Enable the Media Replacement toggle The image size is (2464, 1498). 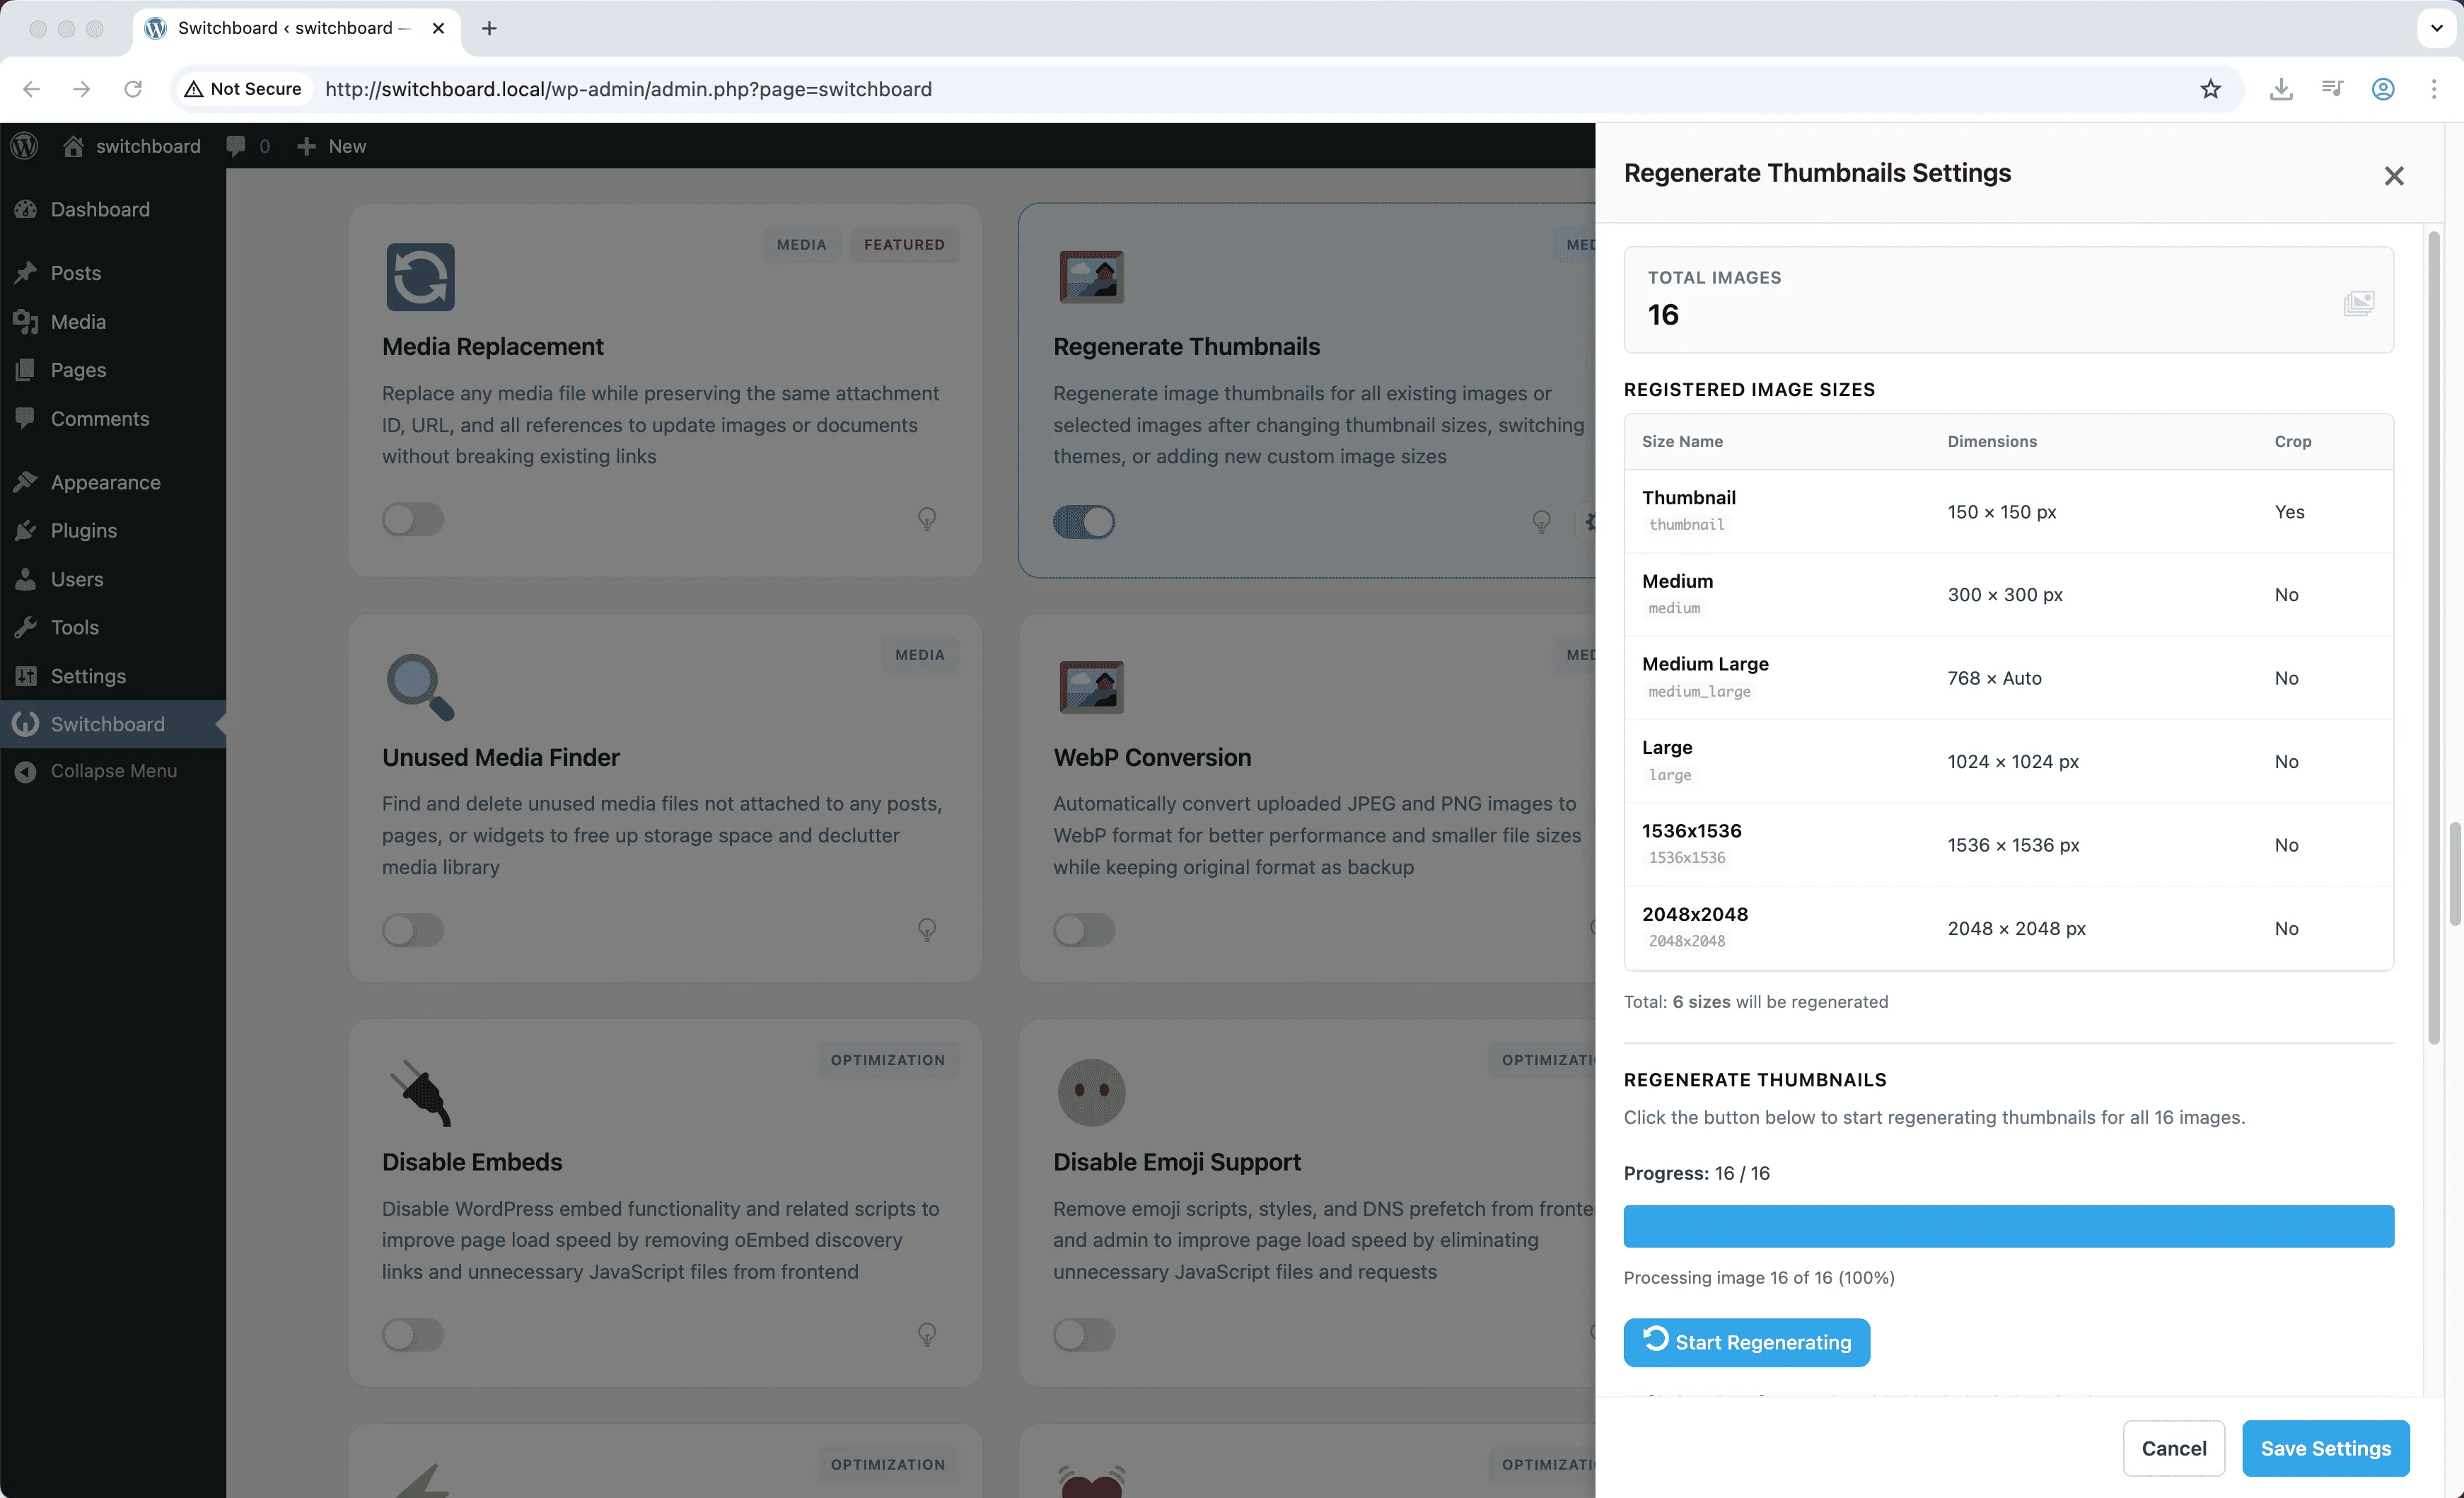412,519
